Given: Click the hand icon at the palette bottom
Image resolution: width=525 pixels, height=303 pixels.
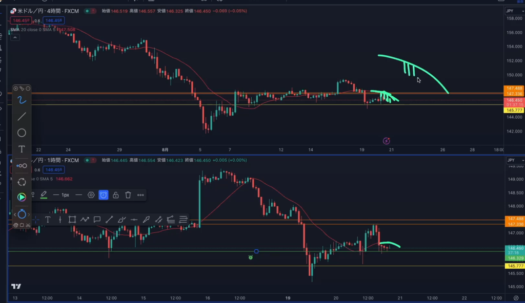Looking at the screenshot, I should coord(15,225).
